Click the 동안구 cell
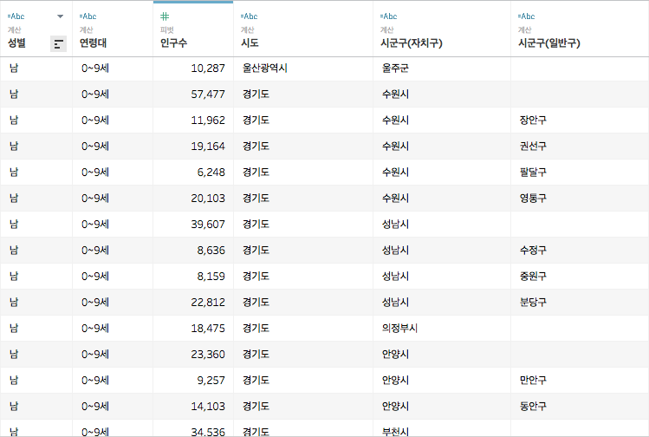The height and width of the screenshot is (437, 649). (x=533, y=406)
